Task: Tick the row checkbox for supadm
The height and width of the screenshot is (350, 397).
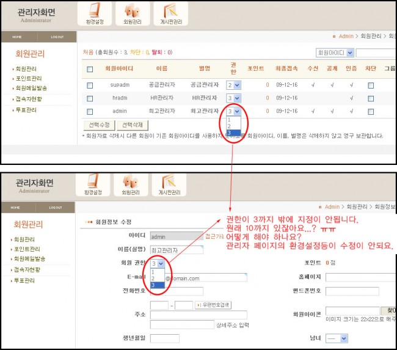Action: (x=90, y=86)
